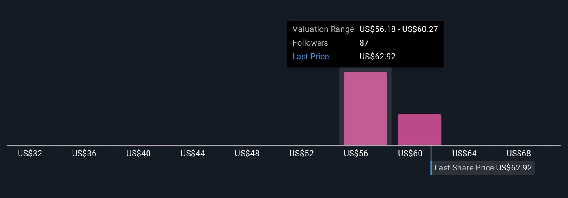568x198 pixels.
Task: Click the US$56.18 - US$60.27 range value
Action: pos(399,29)
